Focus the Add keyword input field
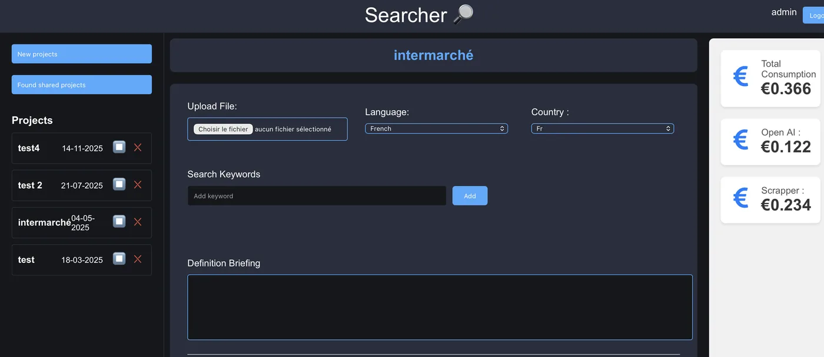This screenshot has height=357, width=824. (317, 196)
